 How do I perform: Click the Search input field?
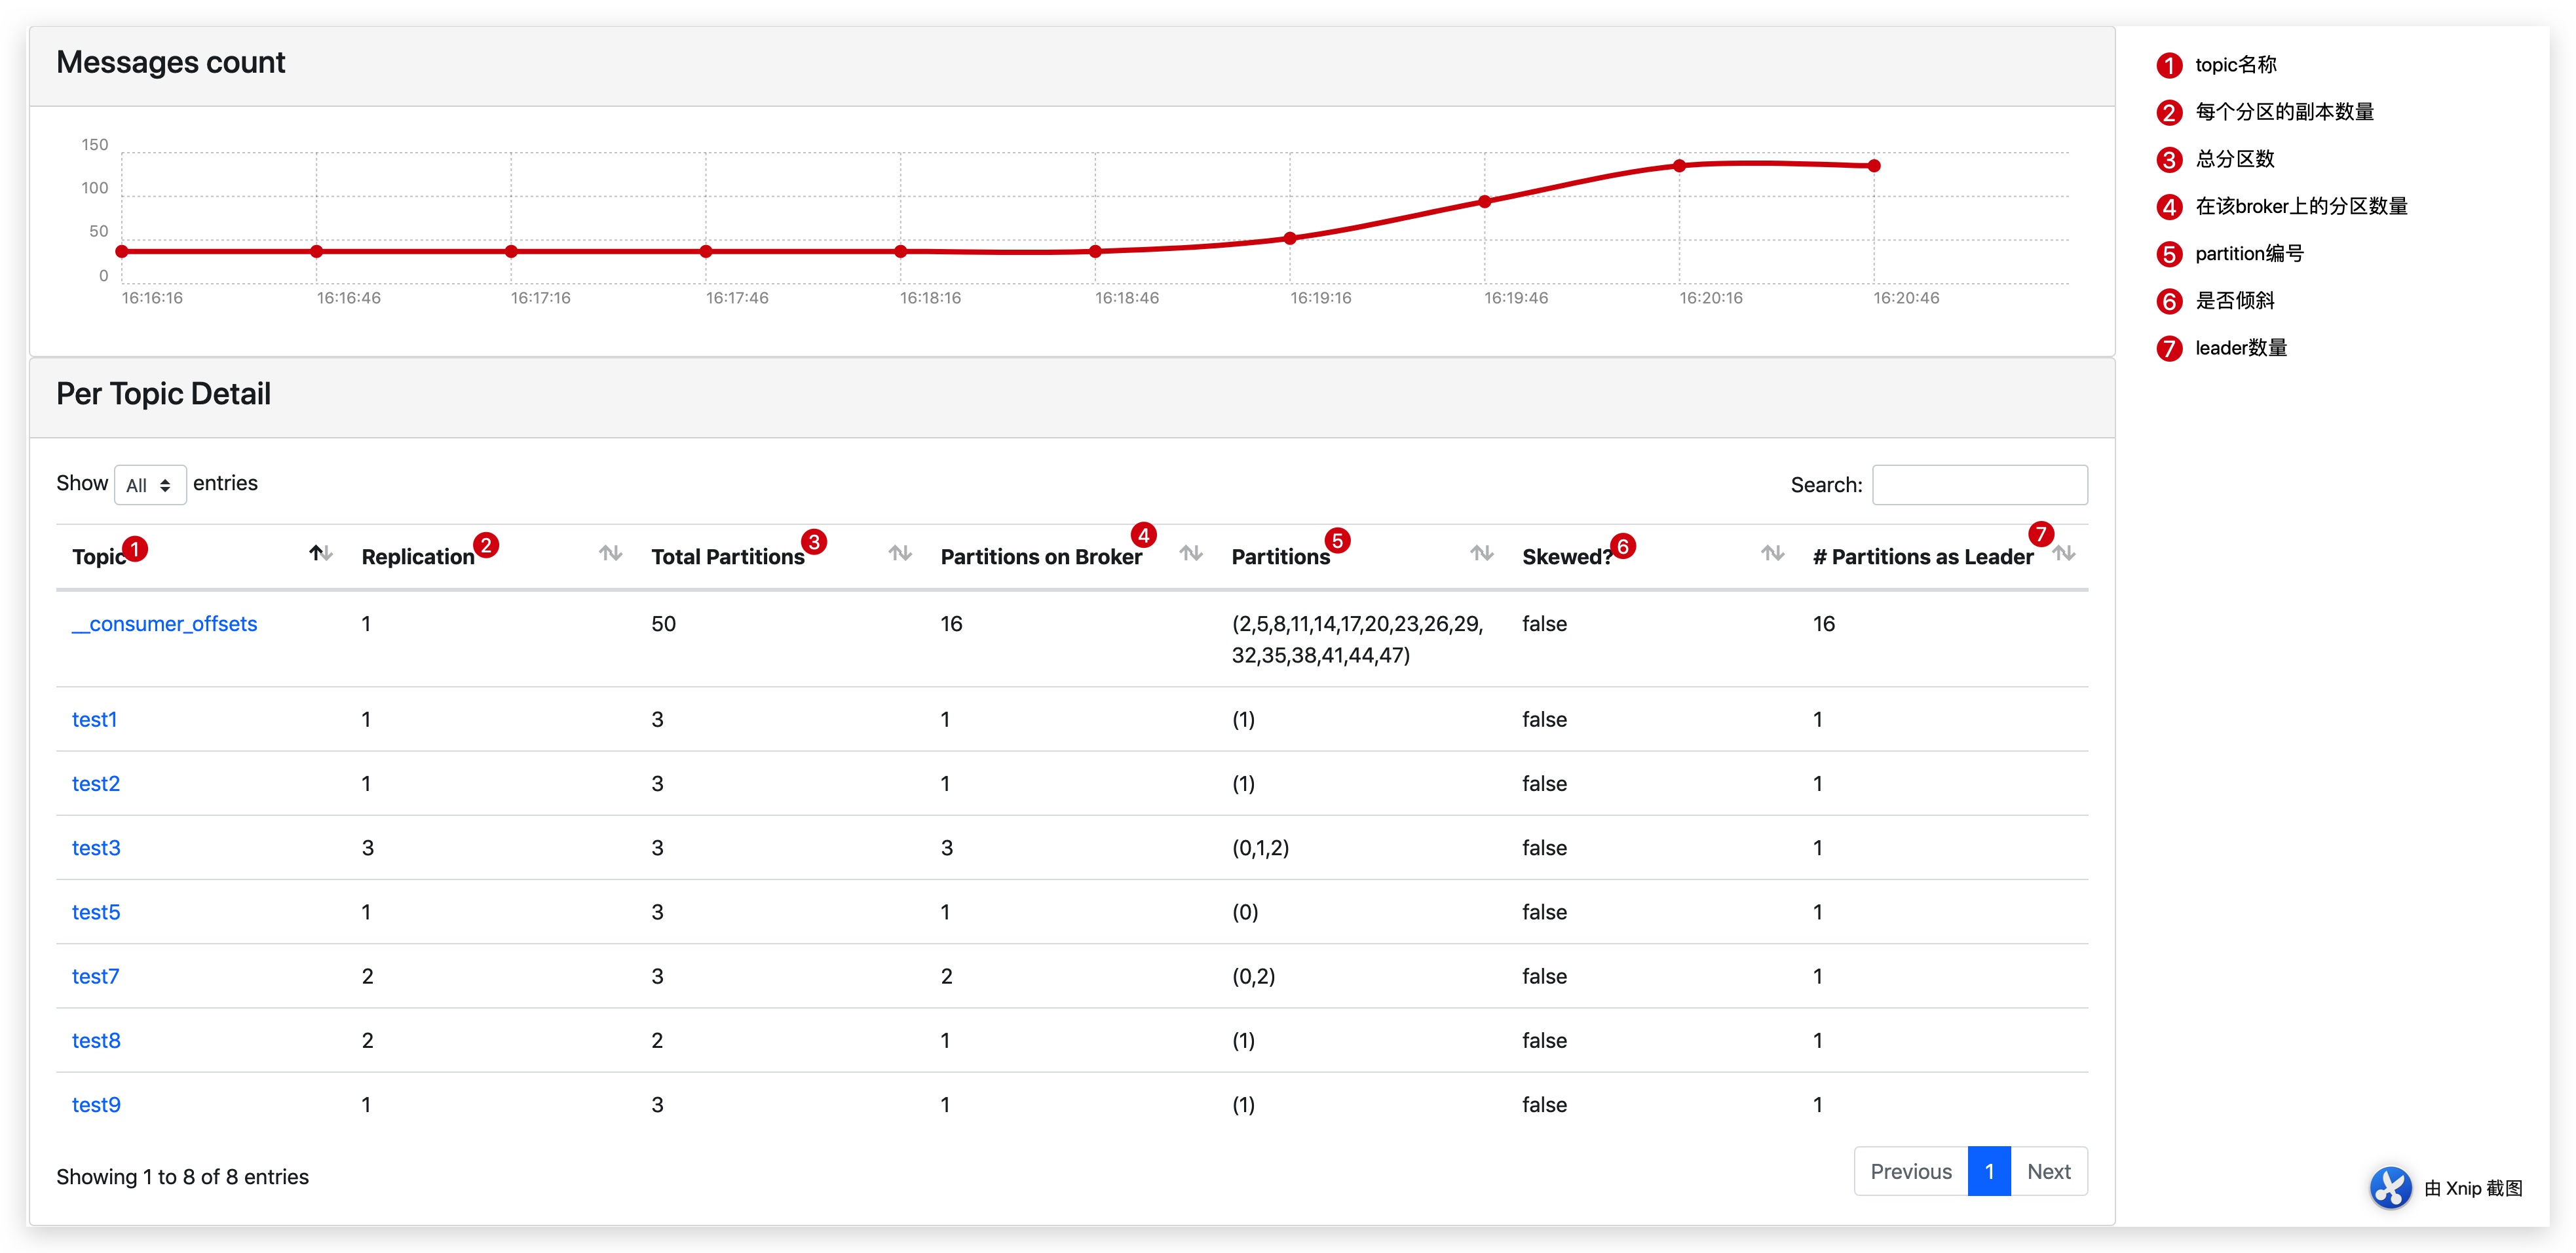coord(1979,485)
